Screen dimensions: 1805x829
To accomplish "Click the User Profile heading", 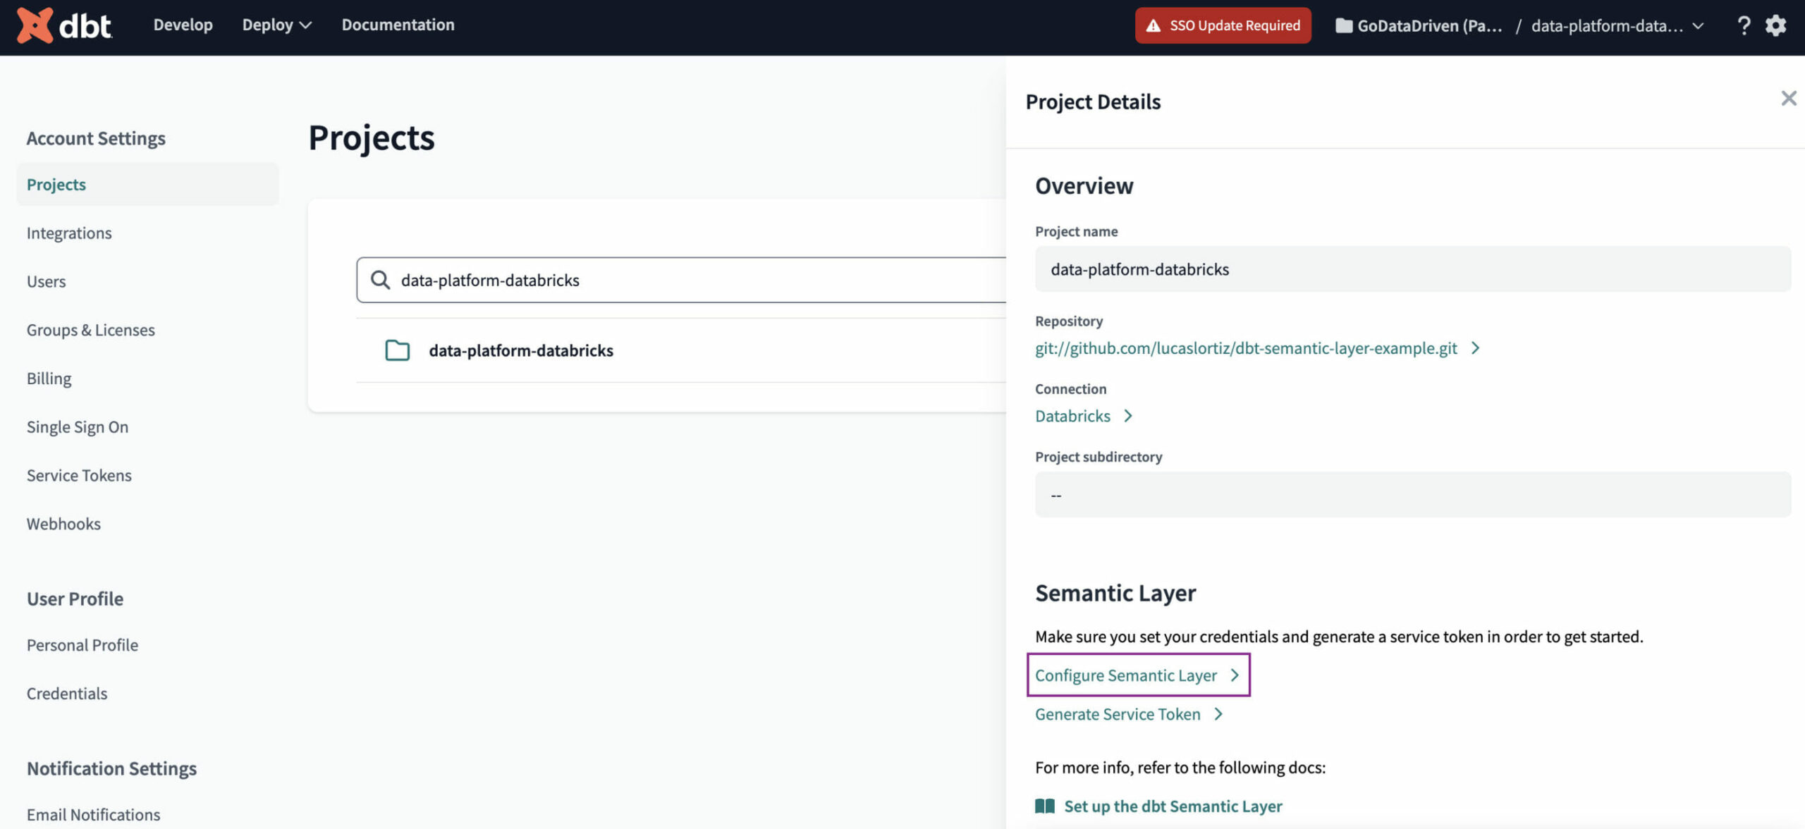I will point(75,598).
